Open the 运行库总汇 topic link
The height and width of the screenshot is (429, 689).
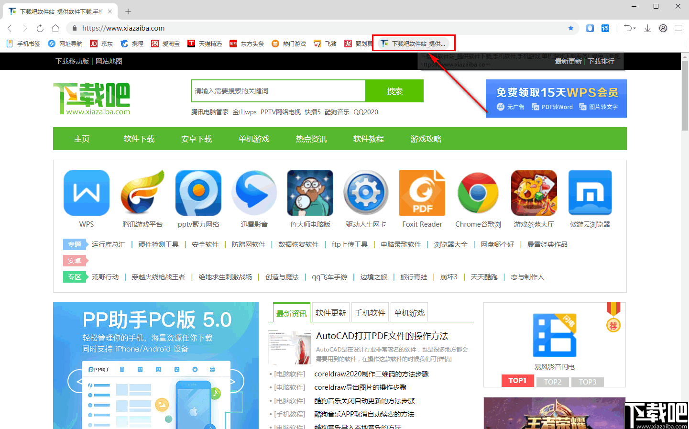click(x=109, y=244)
